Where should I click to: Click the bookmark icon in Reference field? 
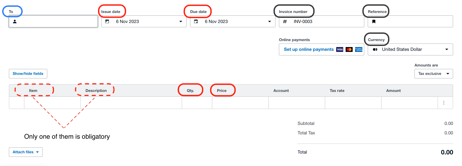[374, 21]
